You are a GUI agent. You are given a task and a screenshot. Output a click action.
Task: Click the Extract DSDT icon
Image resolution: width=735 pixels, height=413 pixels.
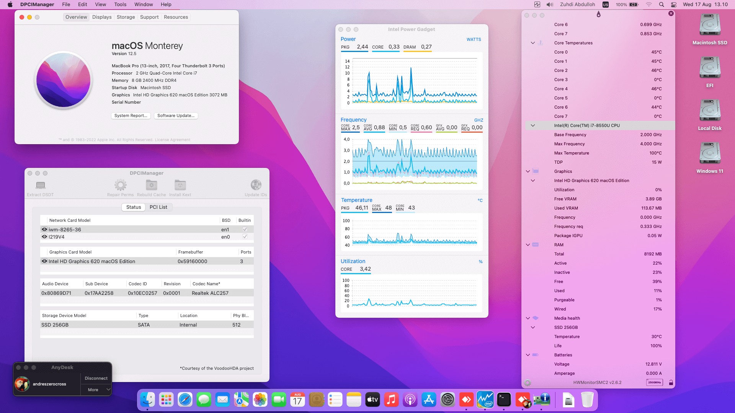(x=40, y=185)
